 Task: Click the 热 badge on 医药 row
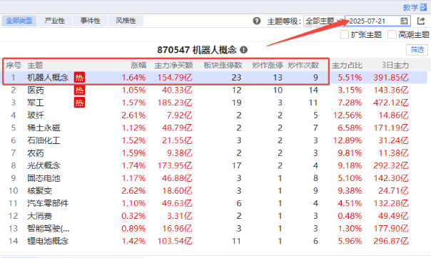click(x=79, y=91)
